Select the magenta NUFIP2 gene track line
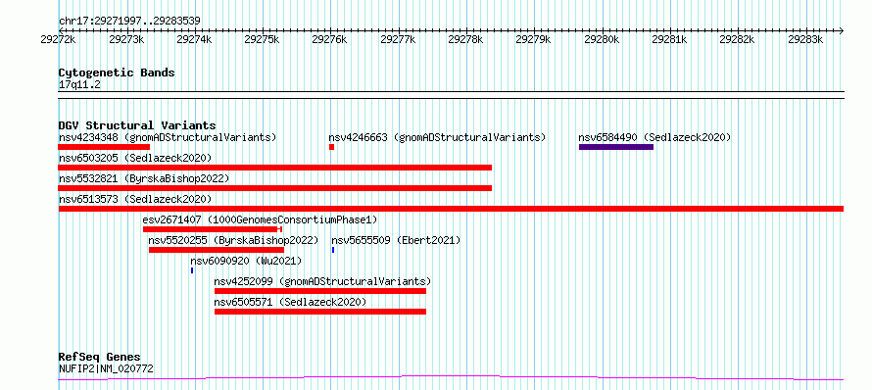Viewport: 872px width, 390px height. [451, 378]
